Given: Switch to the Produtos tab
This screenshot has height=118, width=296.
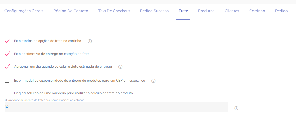Looking at the screenshot, I should (206, 11).
